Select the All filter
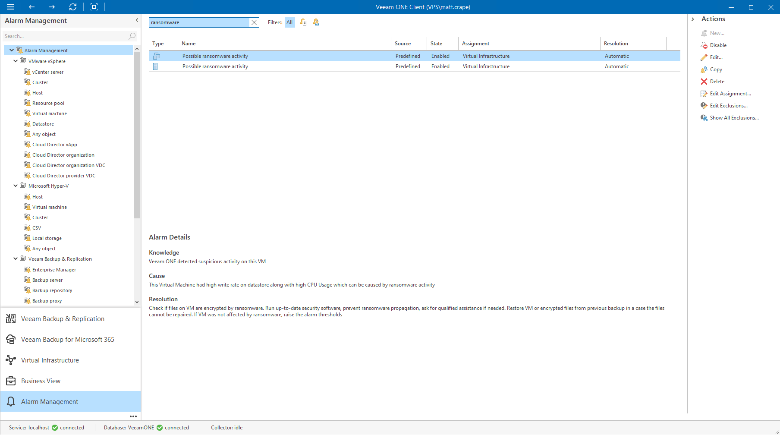Viewport: 780px width, 435px height. (x=289, y=22)
